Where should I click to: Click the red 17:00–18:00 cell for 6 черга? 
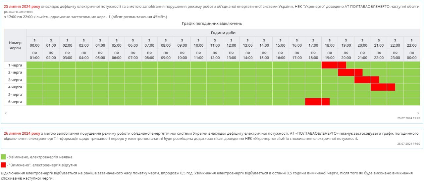coord(313,102)
